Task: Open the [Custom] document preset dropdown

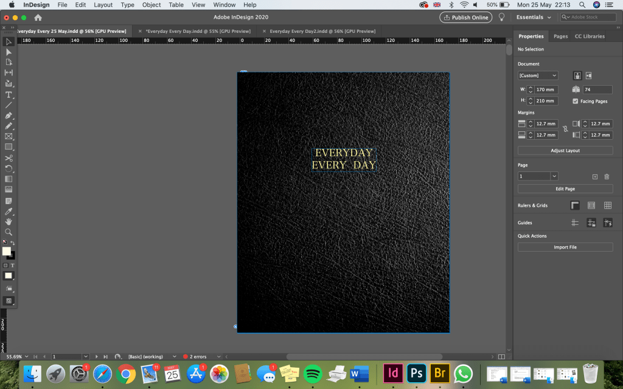Action: (x=538, y=75)
